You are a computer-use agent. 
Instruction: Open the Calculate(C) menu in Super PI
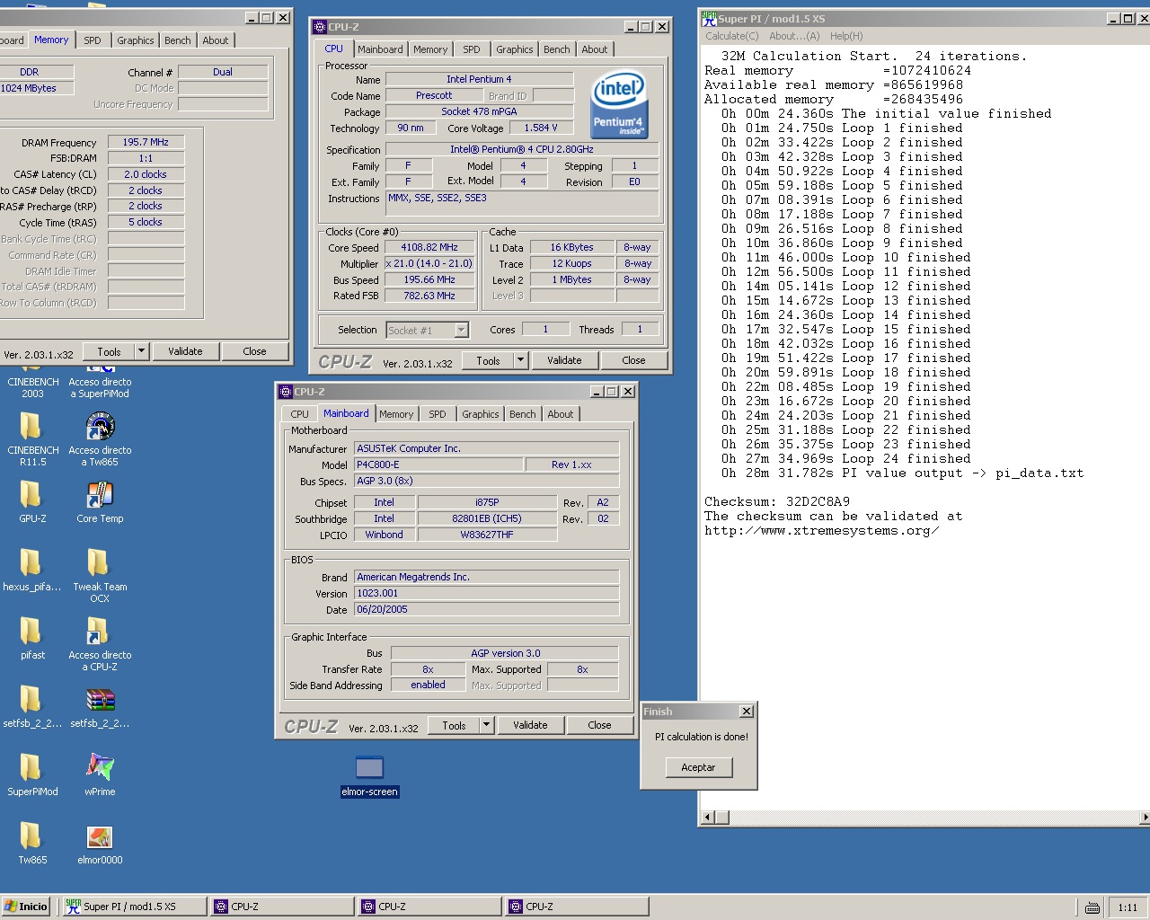[x=732, y=36]
